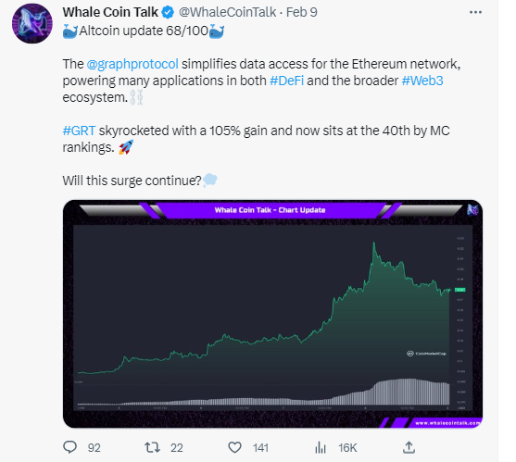Image resolution: width=516 pixels, height=462 pixels.
Task: Click the share upload icon
Action: click(x=409, y=447)
